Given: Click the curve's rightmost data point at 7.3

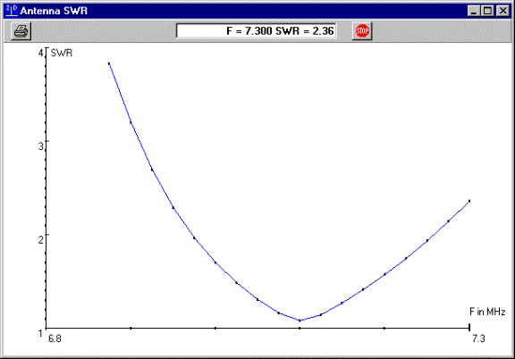Looking at the screenshot, I should point(469,201).
